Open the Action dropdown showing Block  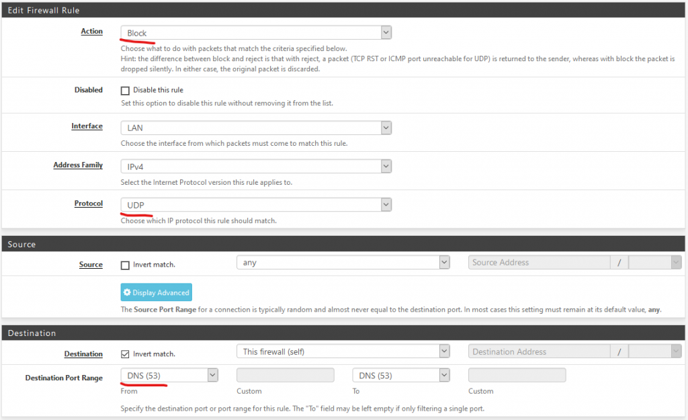pyautogui.click(x=256, y=32)
